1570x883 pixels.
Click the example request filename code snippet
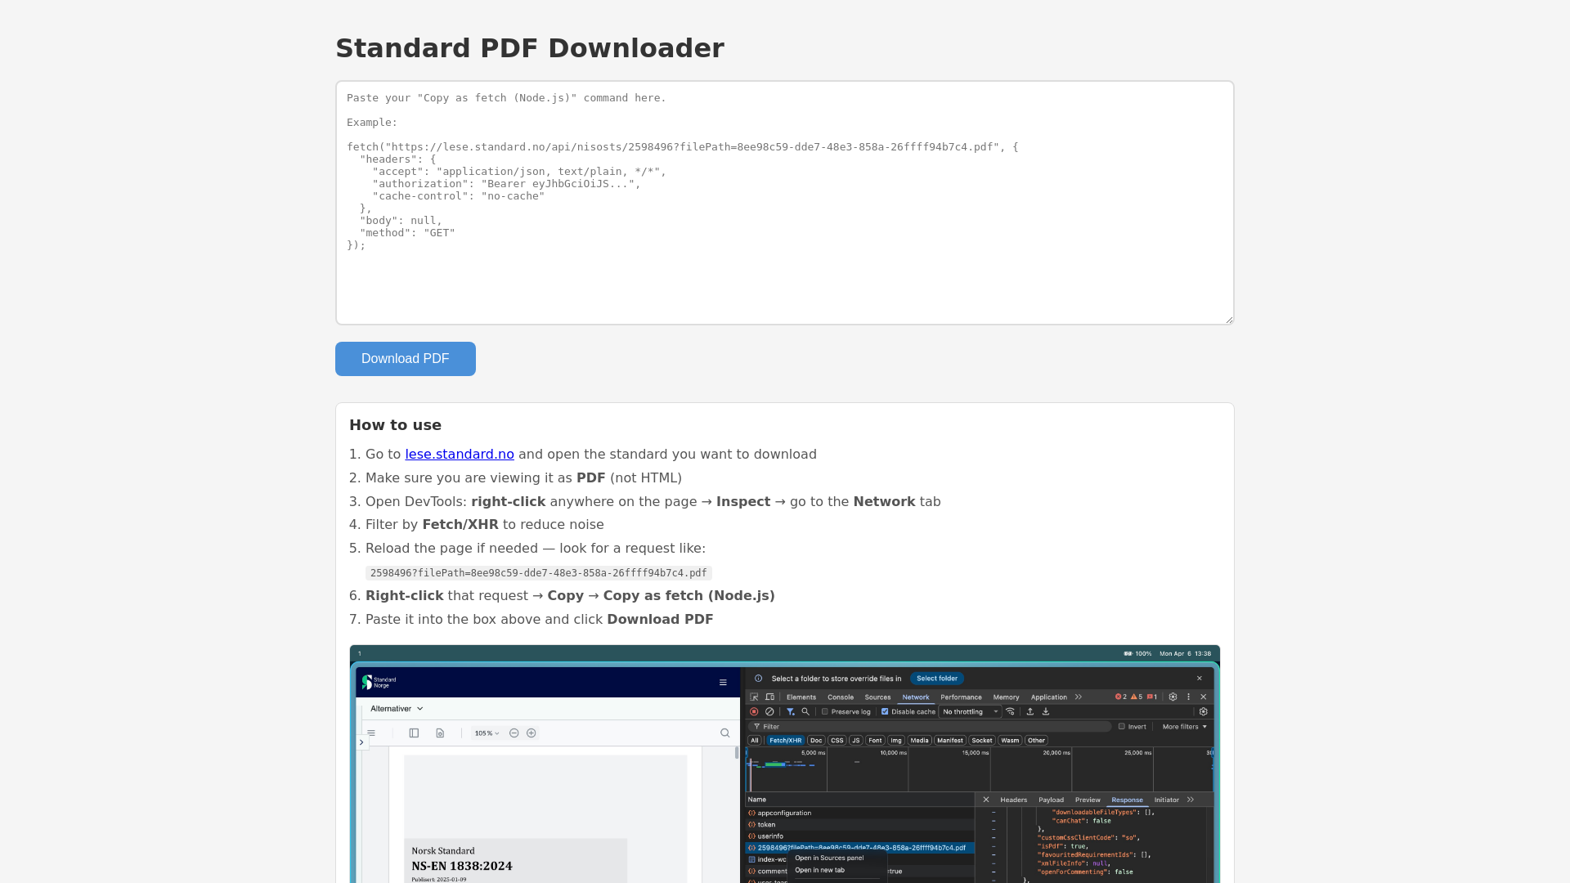tap(538, 573)
